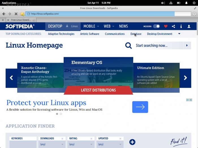Click the magnifying glass search icon
The image size is (198, 148).
click(128, 46)
